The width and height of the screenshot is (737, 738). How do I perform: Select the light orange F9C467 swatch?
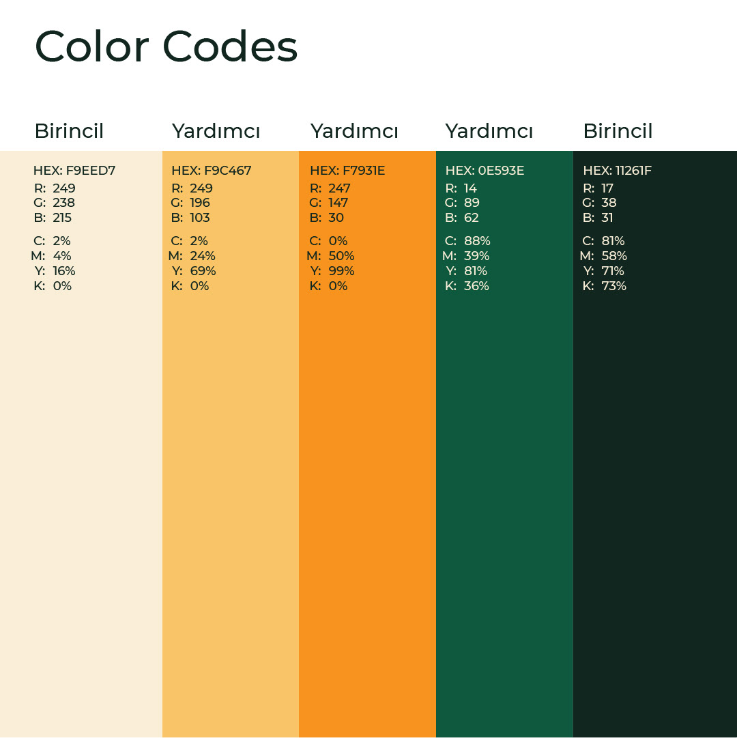click(231, 444)
